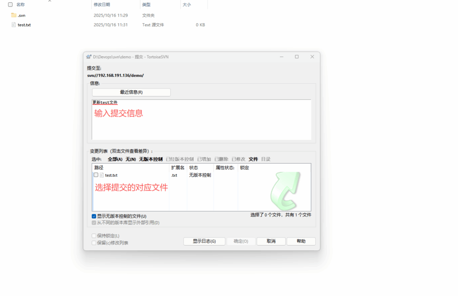Click the test.txt file icon in Explorer
The height and width of the screenshot is (296, 458).
click(14, 25)
